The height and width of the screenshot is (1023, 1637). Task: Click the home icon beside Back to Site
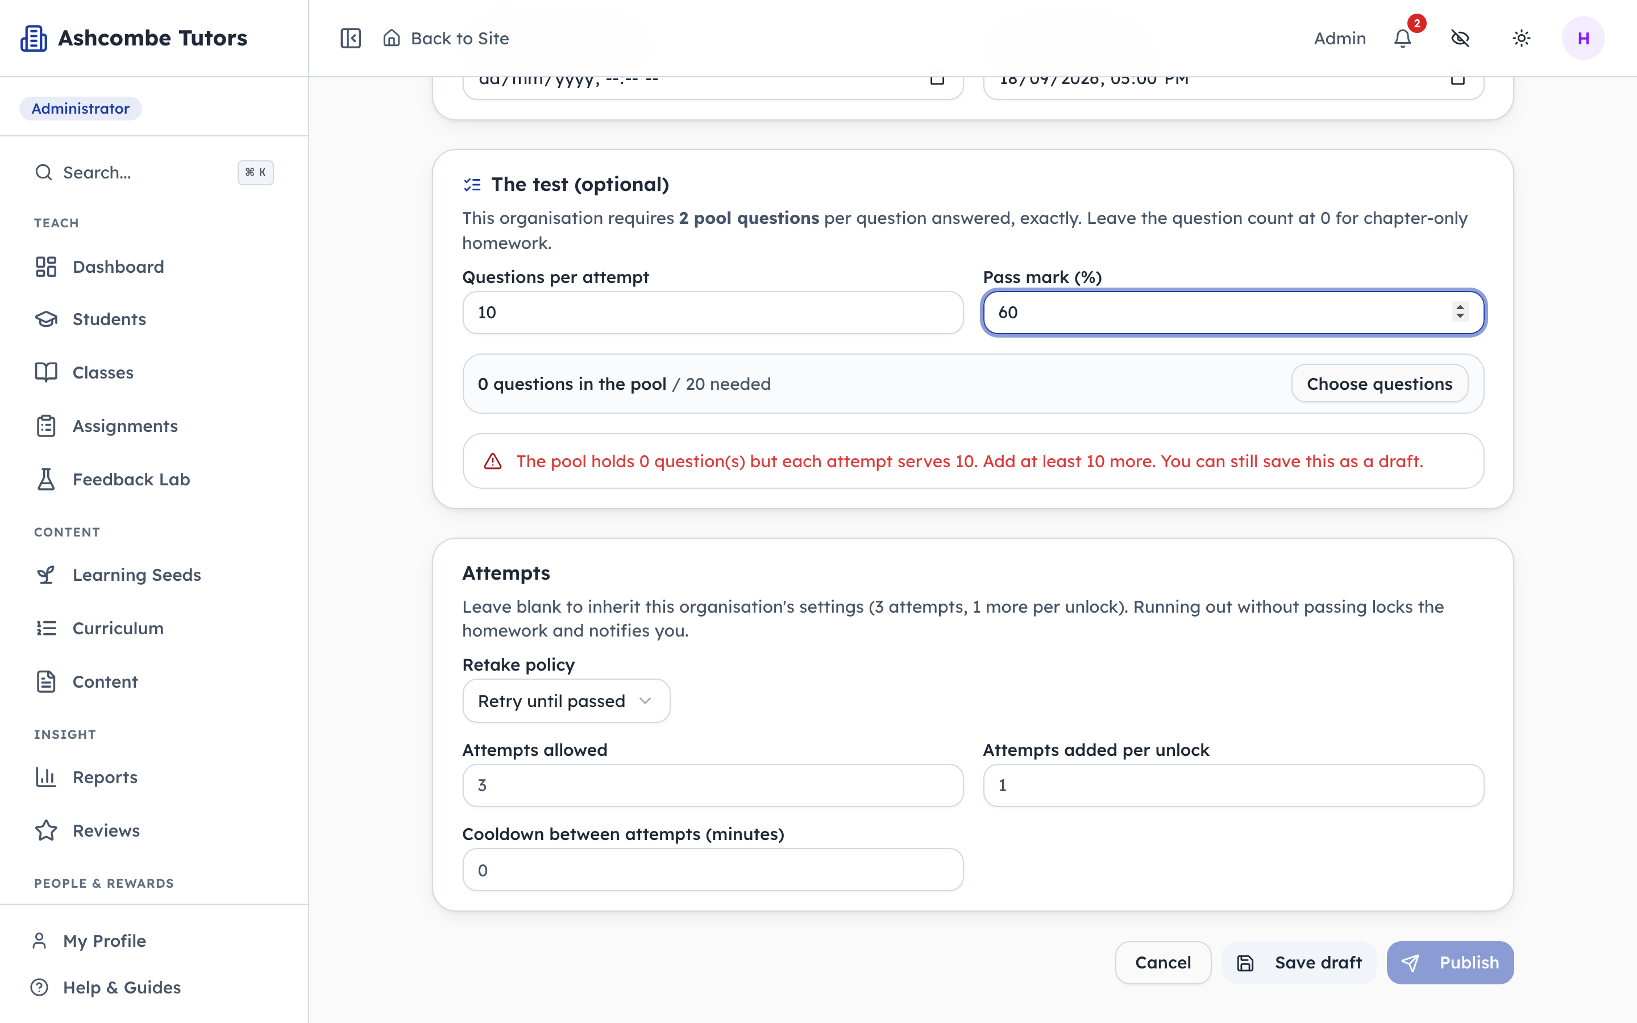click(x=392, y=38)
